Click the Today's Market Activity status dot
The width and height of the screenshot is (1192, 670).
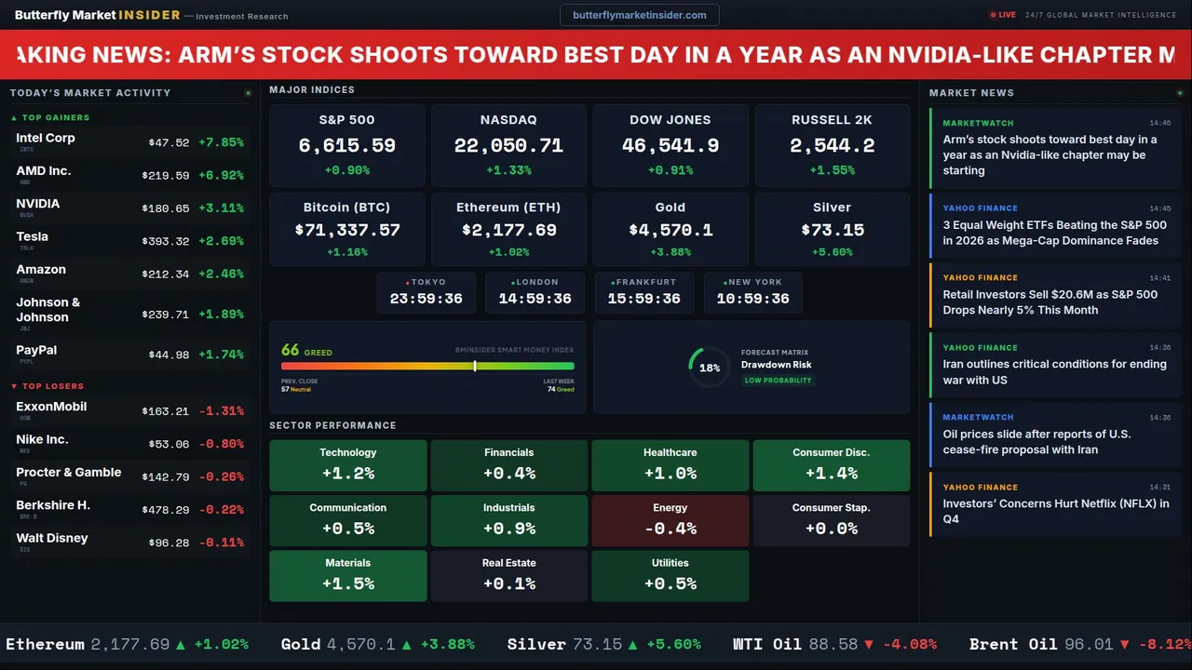click(248, 93)
